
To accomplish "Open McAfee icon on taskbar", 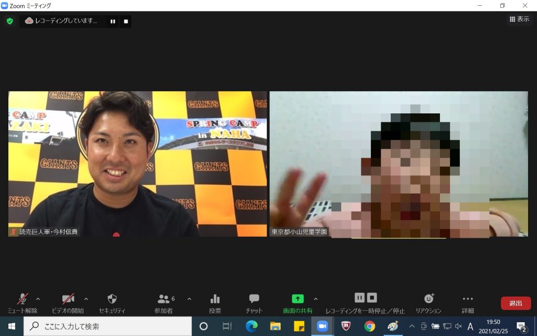I will [x=346, y=326].
